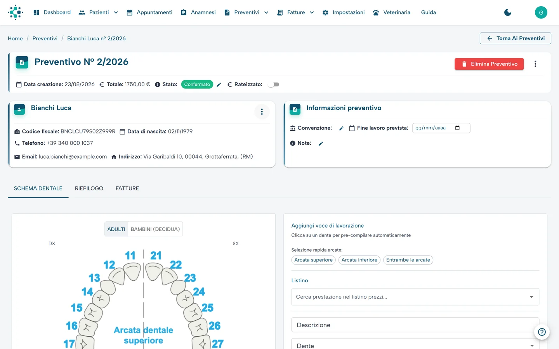Image resolution: width=559 pixels, height=349 pixels.
Task: Click the Fine lavoro prevista date field
Action: click(441, 128)
